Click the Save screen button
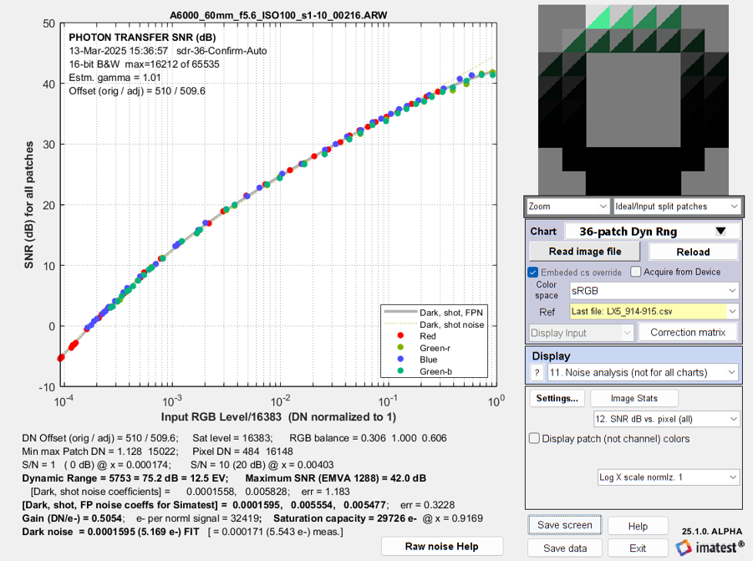 (565, 525)
